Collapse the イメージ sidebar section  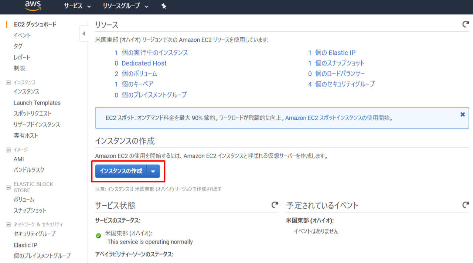pos(8,150)
